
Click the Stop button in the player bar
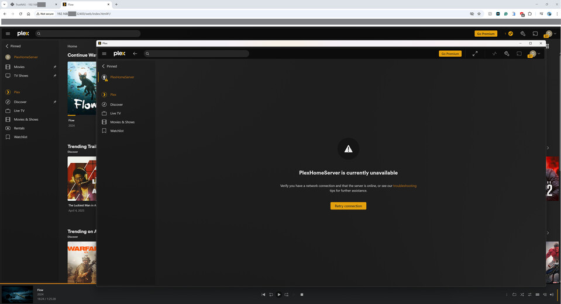tap(302, 295)
